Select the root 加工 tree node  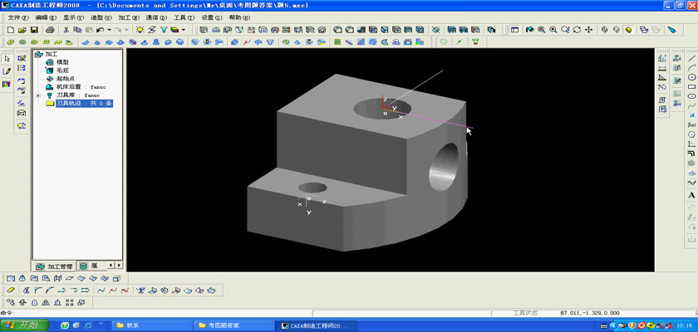(52, 54)
